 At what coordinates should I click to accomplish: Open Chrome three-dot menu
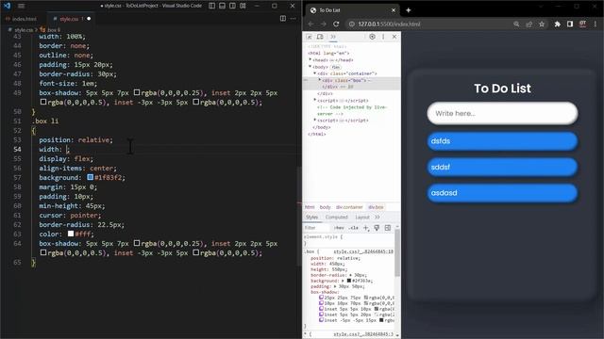596,24
